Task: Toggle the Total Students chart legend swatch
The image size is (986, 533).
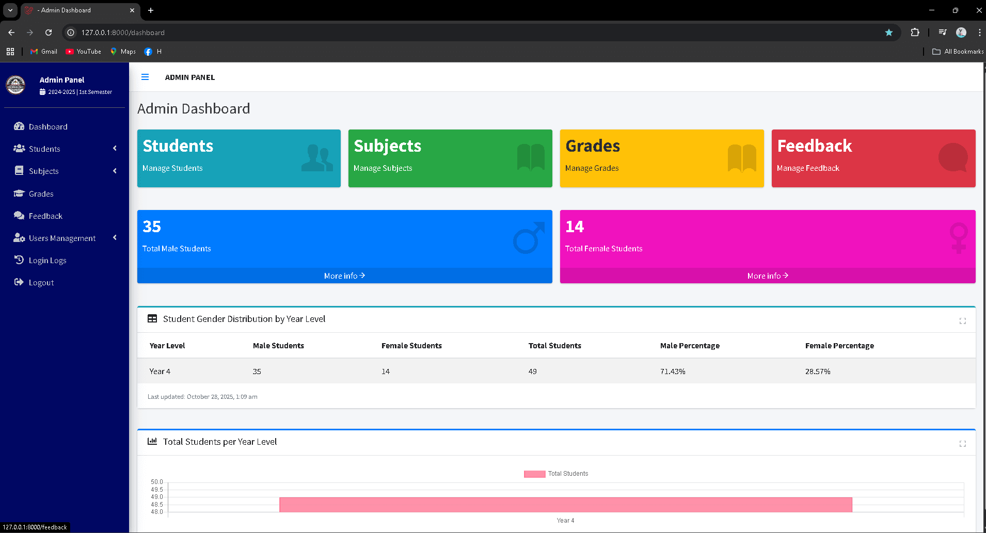Action: coord(535,474)
